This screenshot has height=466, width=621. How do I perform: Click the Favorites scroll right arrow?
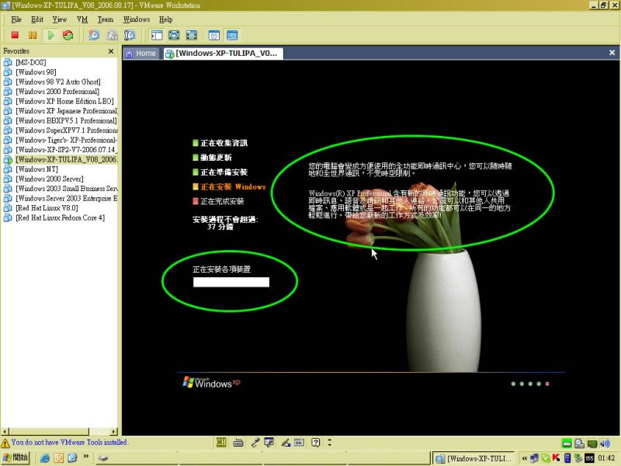click(114, 432)
